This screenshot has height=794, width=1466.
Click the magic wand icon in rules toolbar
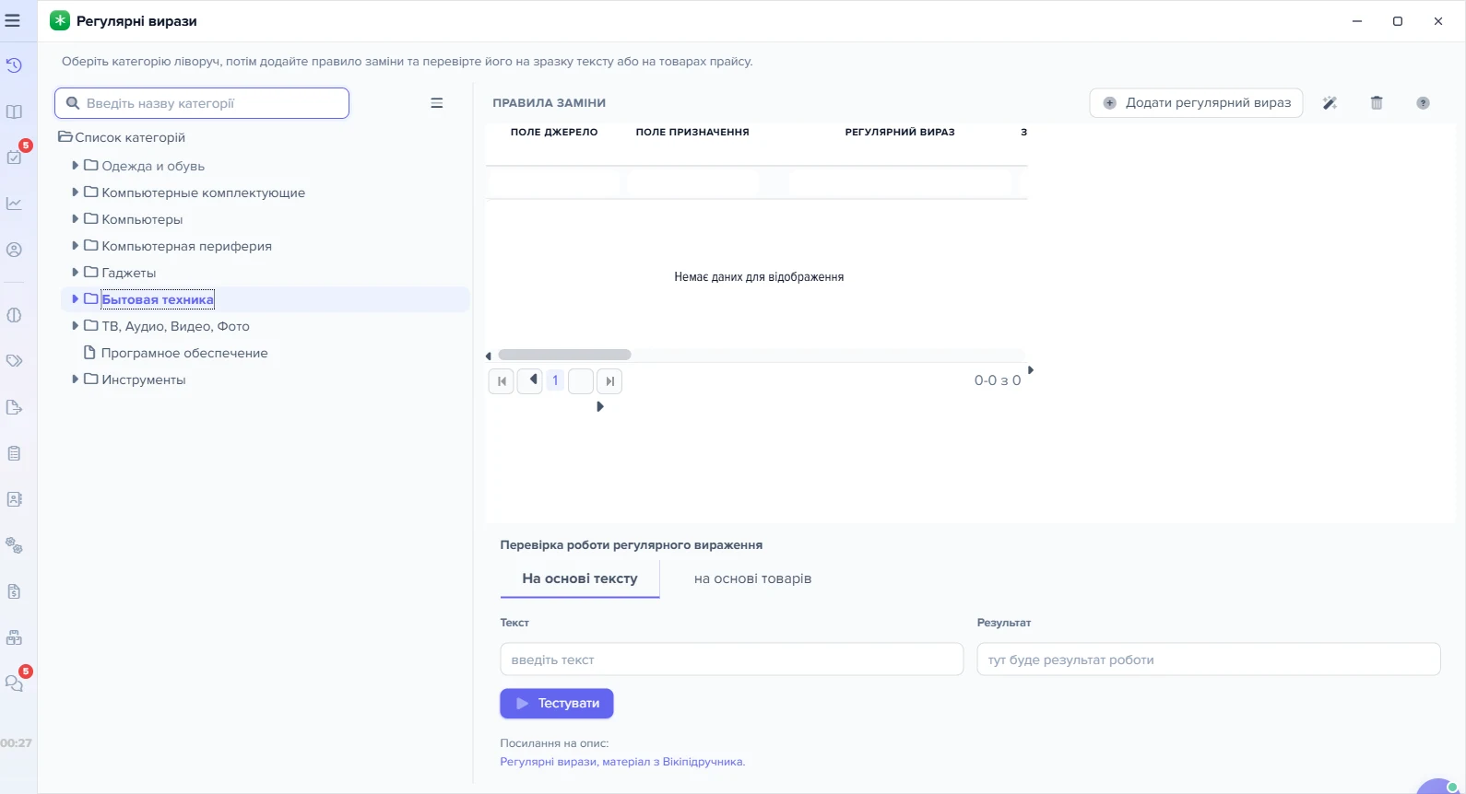1330,103
